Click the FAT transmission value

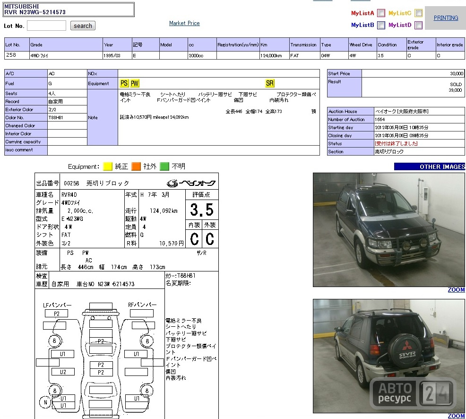click(x=305, y=55)
